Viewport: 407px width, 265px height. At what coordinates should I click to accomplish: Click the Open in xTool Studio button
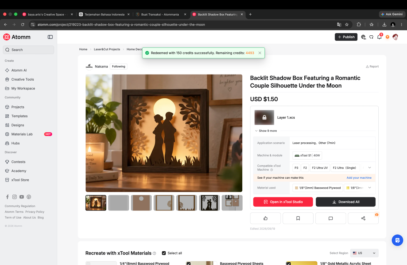click(283, 202)
